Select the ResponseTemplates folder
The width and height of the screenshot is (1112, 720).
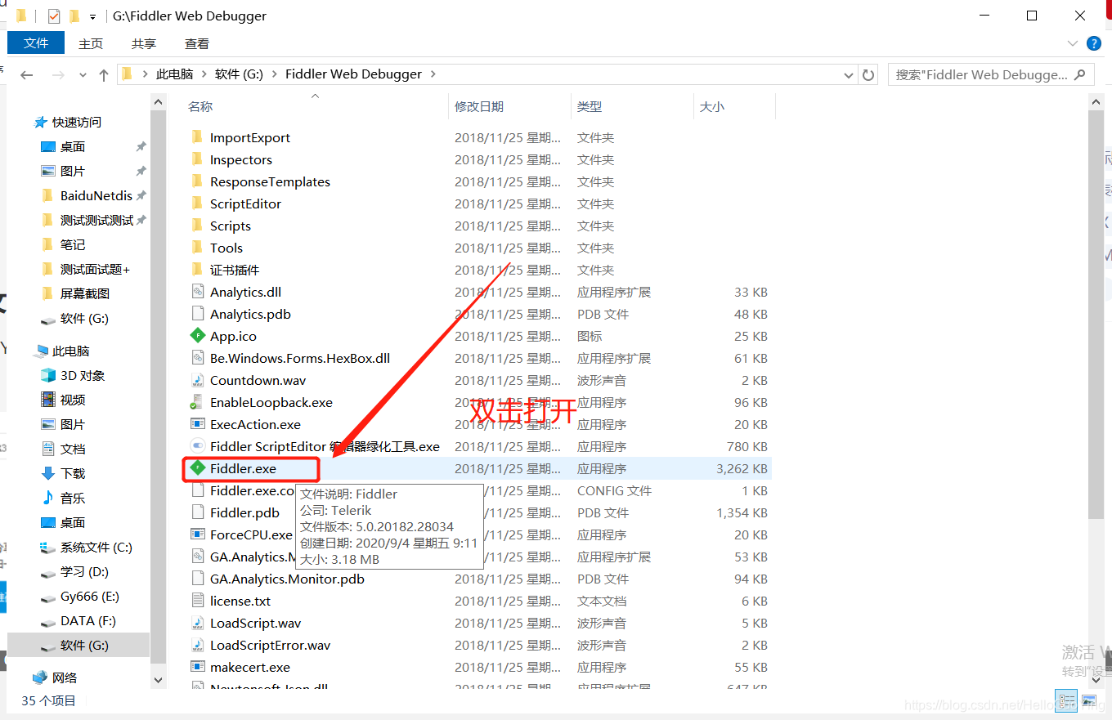[270, 181]
